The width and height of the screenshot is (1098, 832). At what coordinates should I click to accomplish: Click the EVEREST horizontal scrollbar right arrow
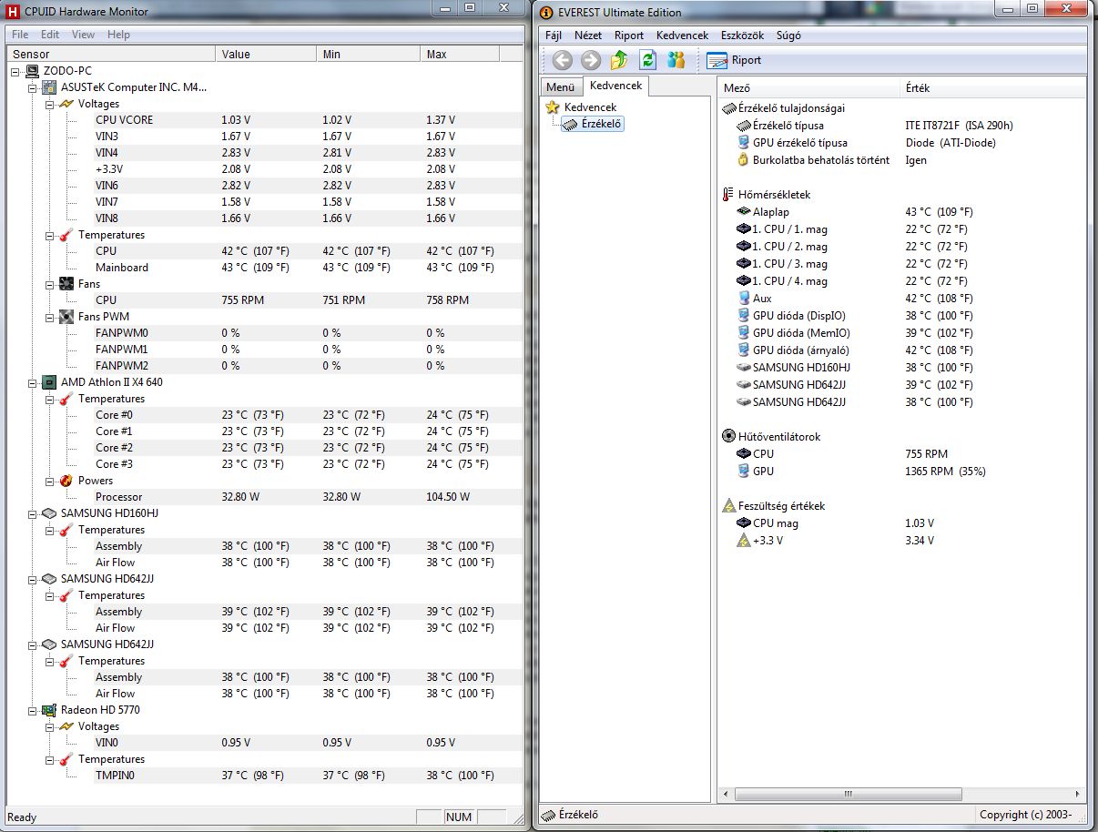(x=1079, y=794)
